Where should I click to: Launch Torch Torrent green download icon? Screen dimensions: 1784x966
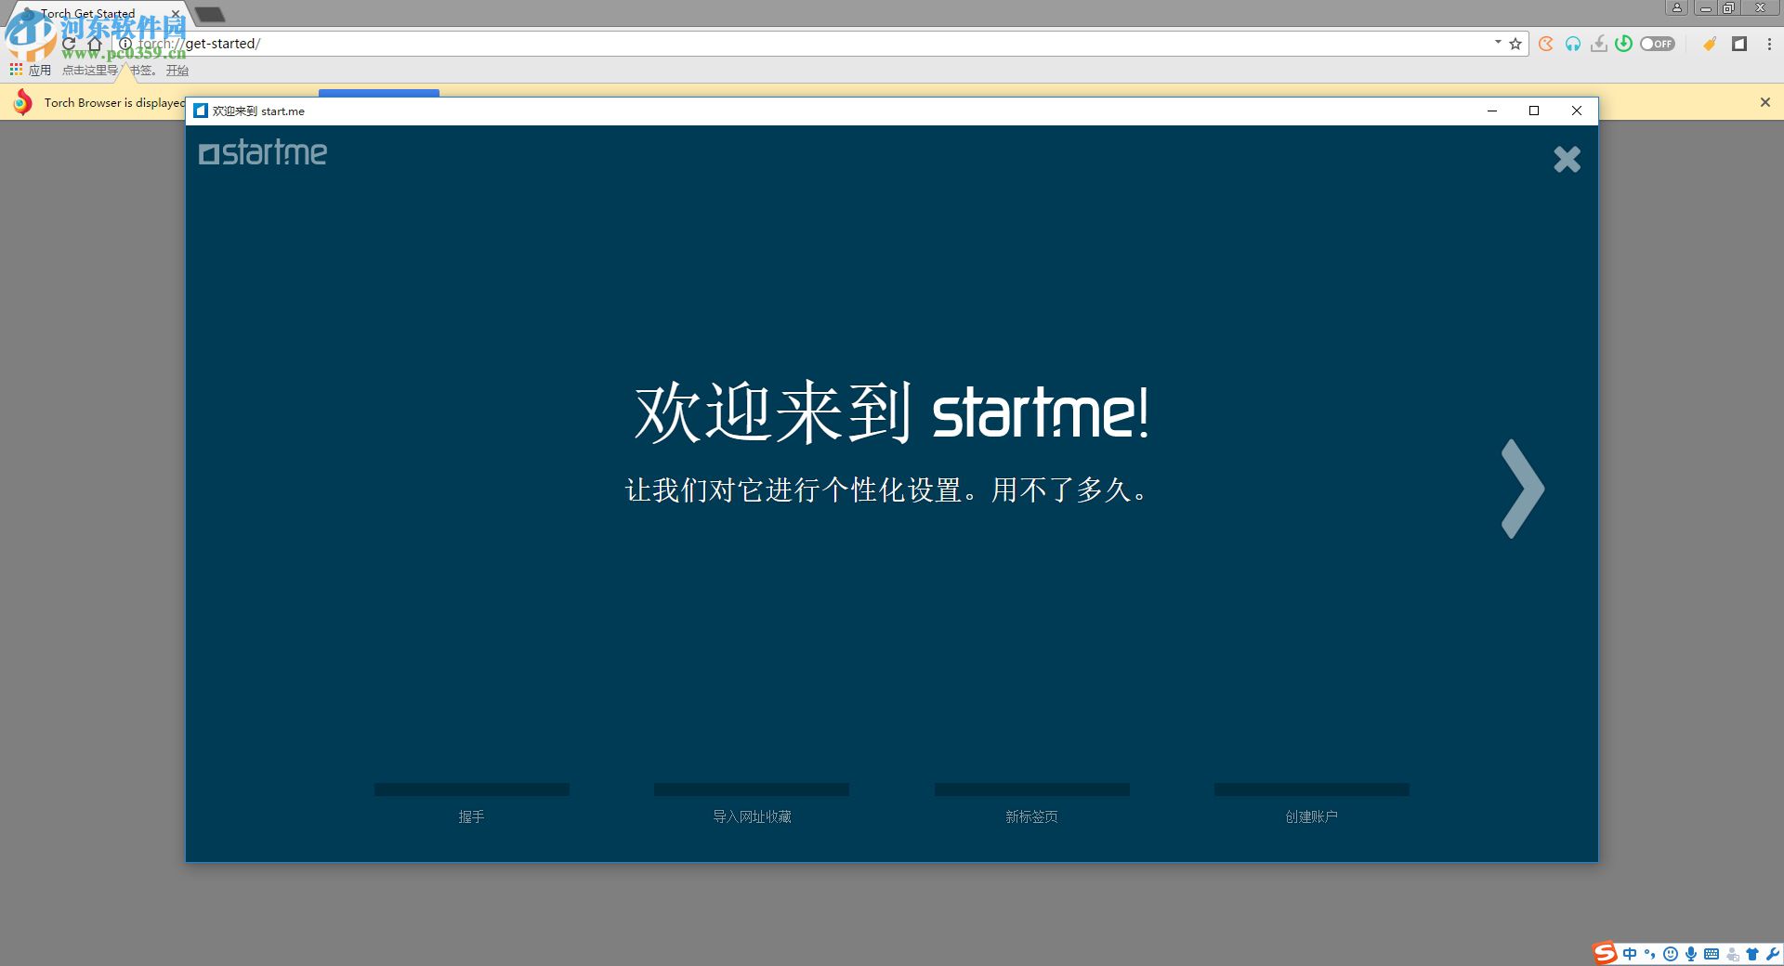(x=1623, y=44)
